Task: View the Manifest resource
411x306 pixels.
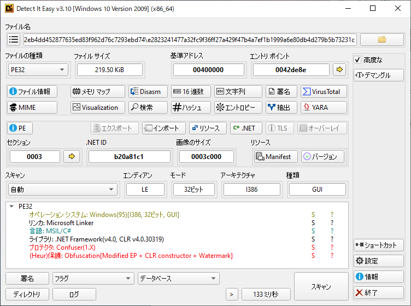Action: (275, 156)
